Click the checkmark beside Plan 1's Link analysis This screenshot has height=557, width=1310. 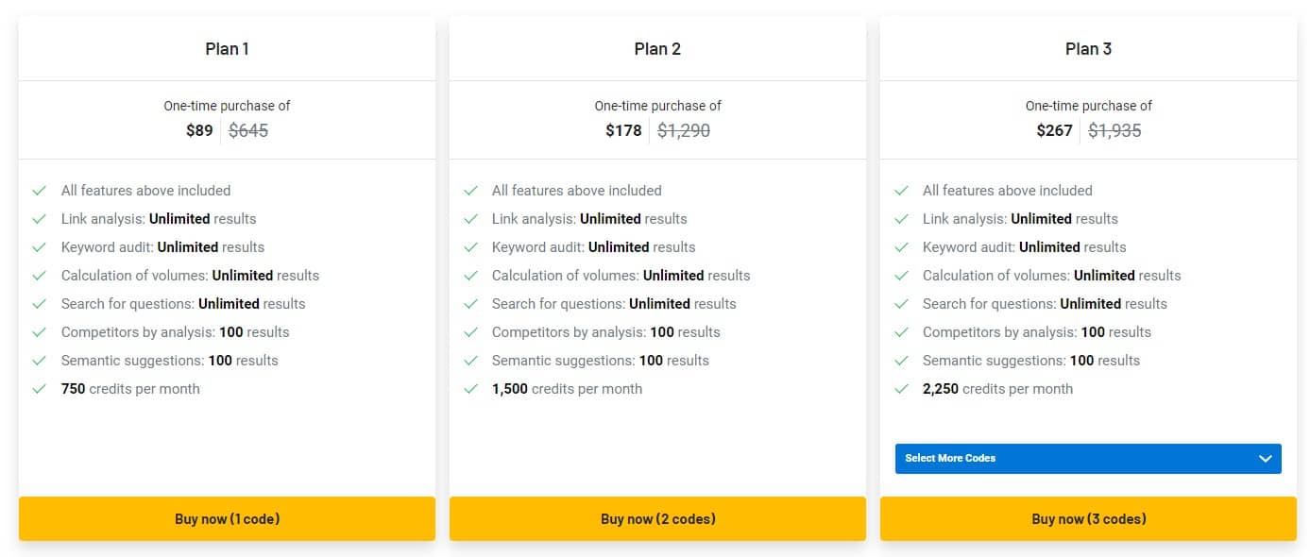41,218
